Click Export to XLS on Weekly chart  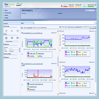tap(92, 62)
